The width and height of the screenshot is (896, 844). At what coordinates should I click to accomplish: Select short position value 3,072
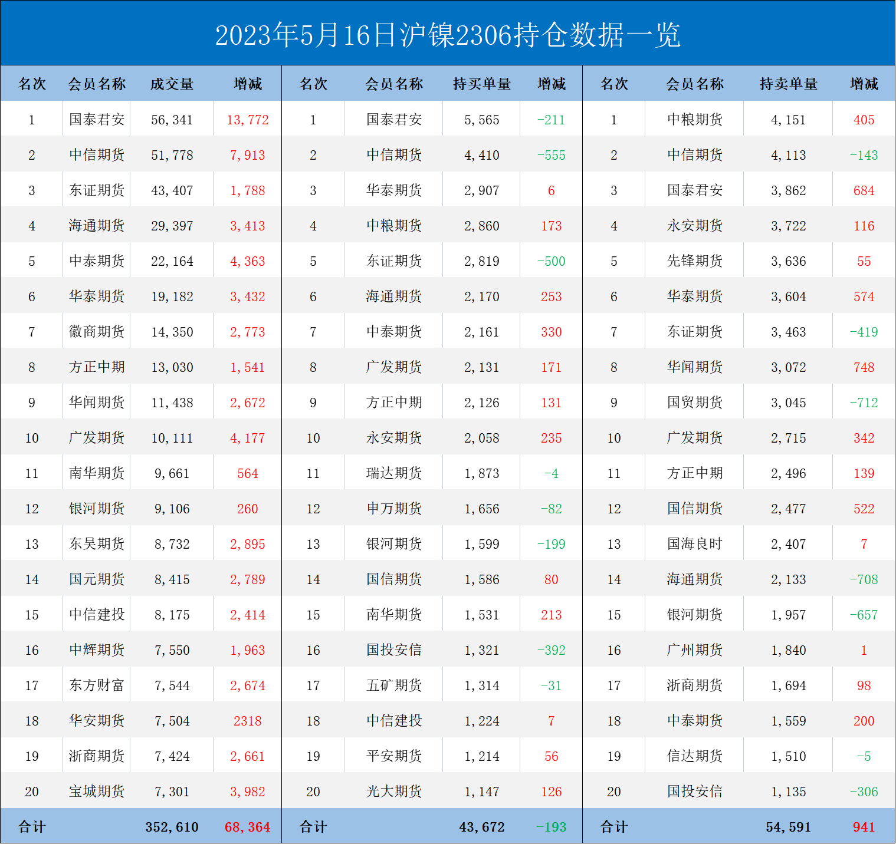coord(789,367)
